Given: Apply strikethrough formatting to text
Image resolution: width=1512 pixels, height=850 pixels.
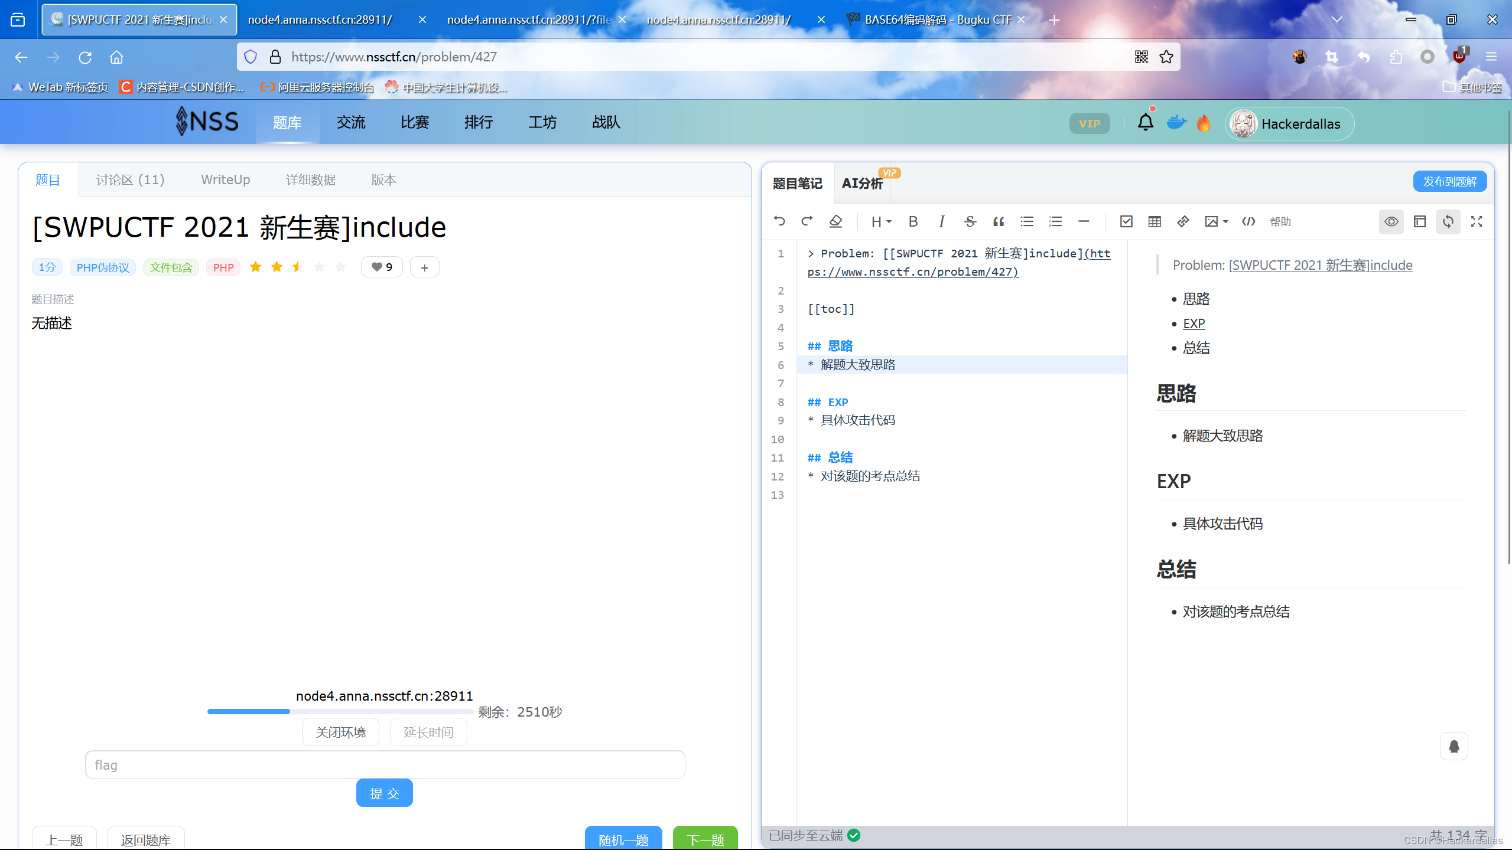Looking at the screenshot, I should 970,221.
